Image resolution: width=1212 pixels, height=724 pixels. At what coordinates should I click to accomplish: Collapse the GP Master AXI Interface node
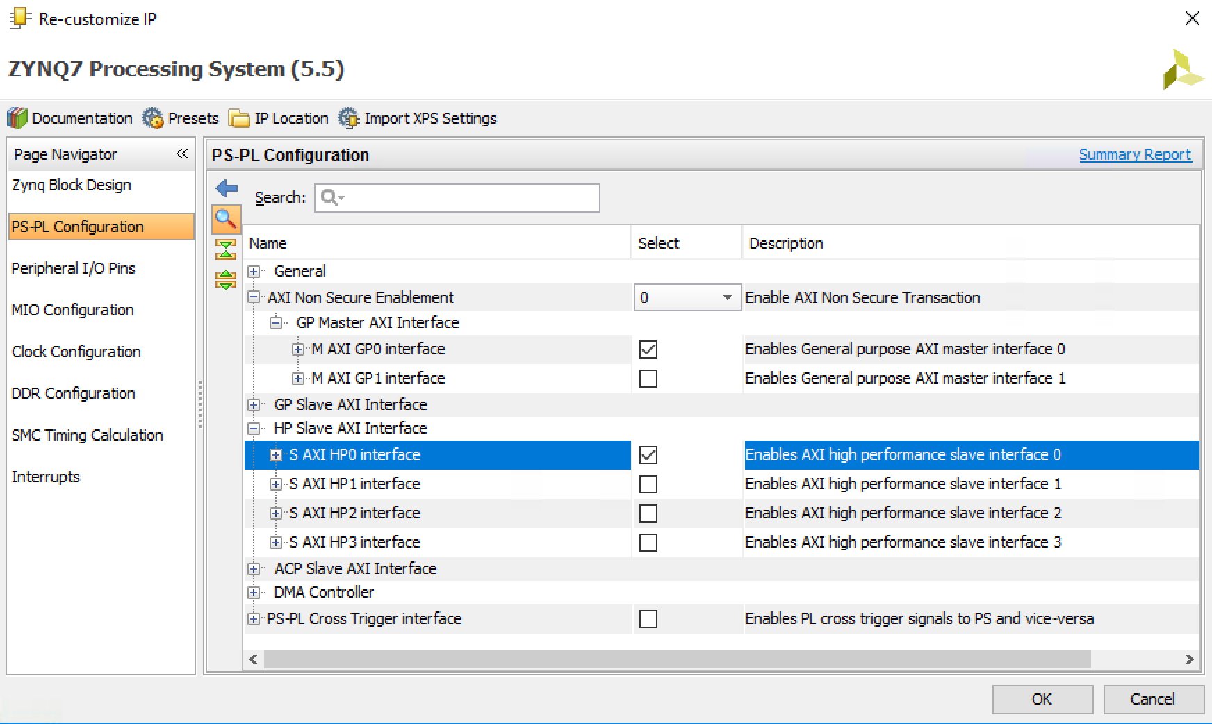tap(276, 323)
